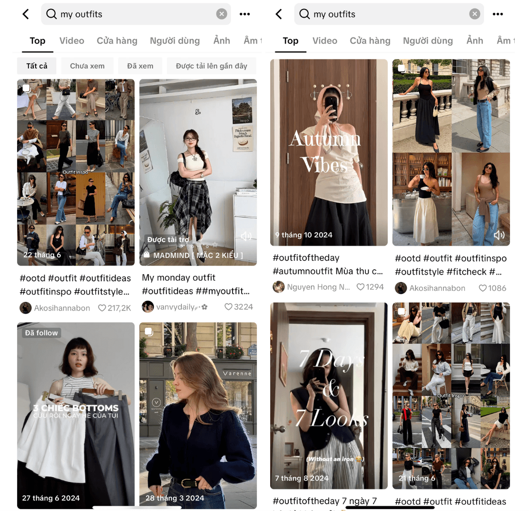The width and height of the screenshot is (529, 511).
Task: Choose the Đã xem filter chip
Action: pos(140,66)
